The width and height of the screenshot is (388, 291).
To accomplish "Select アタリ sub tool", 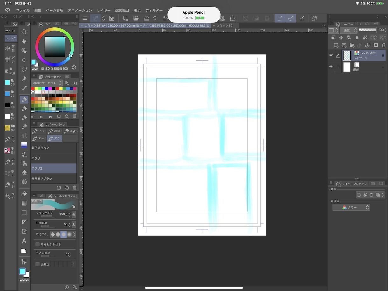I will point(53,158).
